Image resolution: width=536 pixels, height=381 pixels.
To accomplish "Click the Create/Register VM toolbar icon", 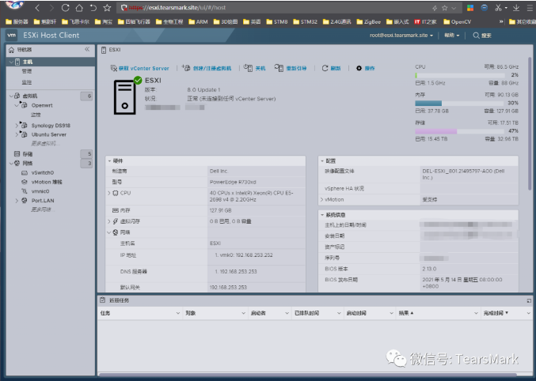I will click(185, 68).
